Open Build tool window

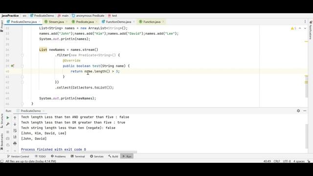coord(113,156)
